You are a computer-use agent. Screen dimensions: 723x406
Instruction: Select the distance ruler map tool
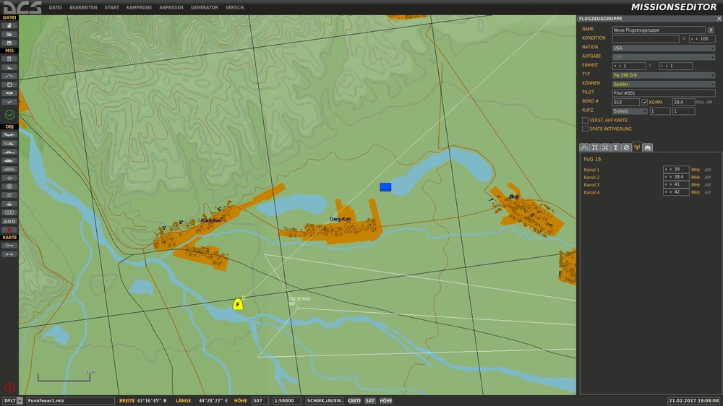coord(9,254)
